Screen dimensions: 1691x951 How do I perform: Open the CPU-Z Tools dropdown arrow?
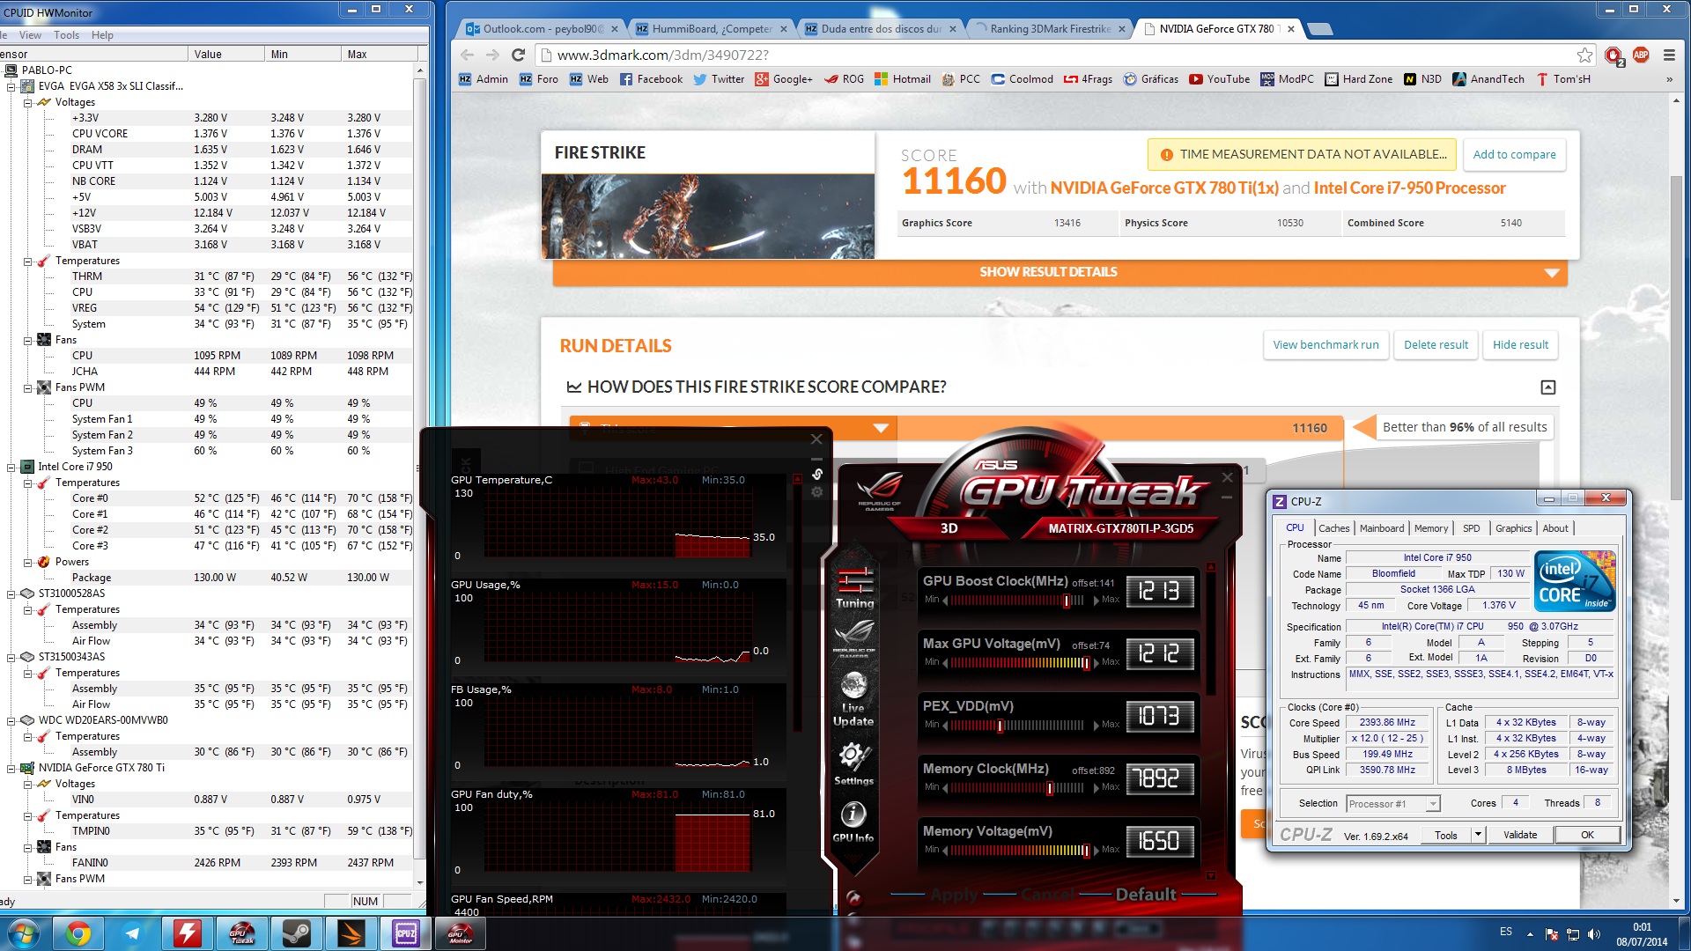point(1478,835)
